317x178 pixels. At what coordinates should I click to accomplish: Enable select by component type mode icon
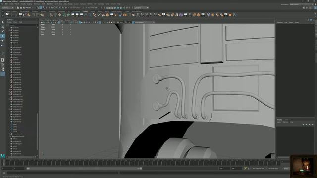pos(43,8)
